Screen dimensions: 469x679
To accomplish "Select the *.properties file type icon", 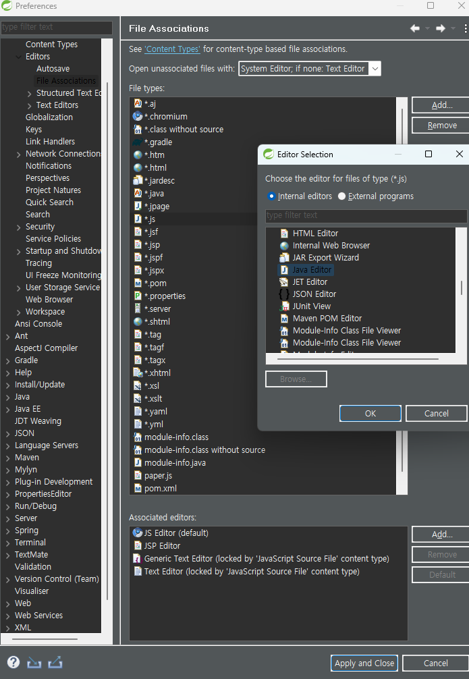I will (x=138, y=296).
